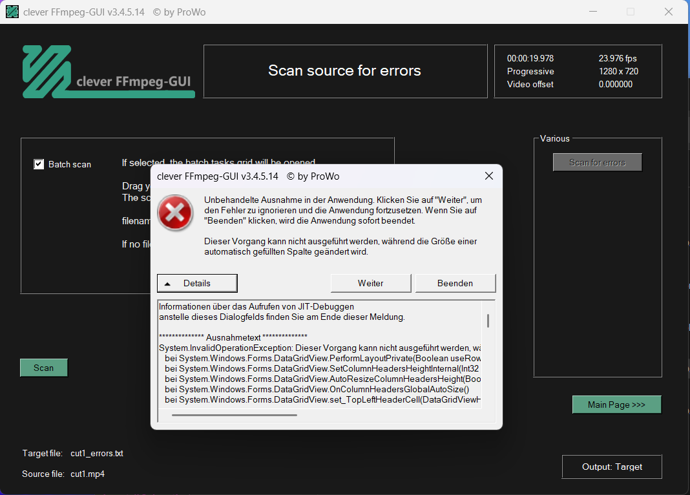The width and height of the screenshot is (690, 495).
Task: Close the main clever FFmpeg-GUI window
Action: click(x=669, y=12)
